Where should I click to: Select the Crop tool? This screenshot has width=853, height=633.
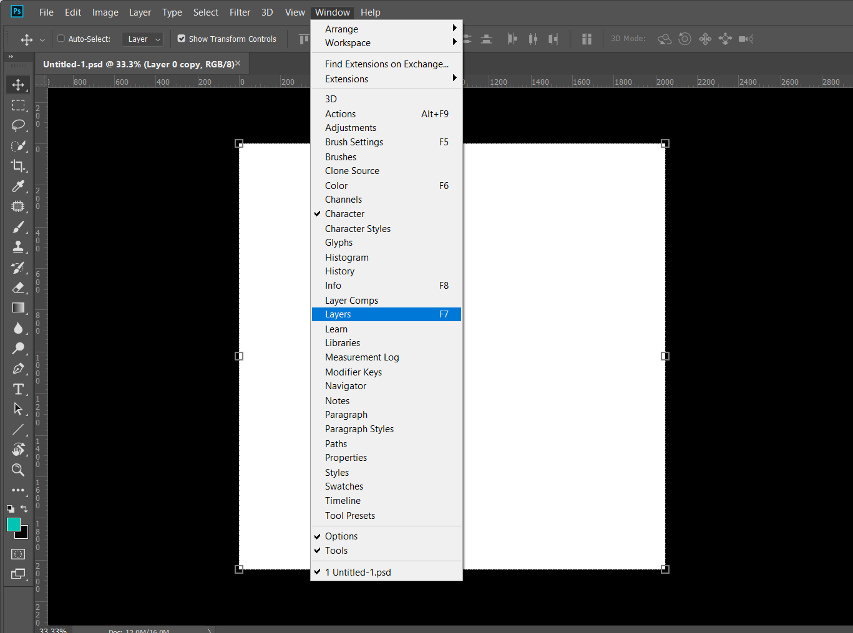(x=18, y=166)
